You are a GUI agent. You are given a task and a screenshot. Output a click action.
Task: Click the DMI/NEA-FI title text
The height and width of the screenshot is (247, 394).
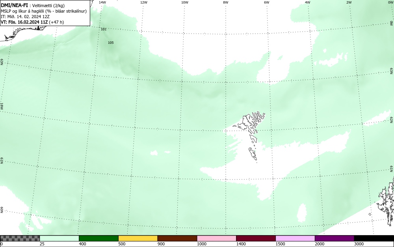[x=14, y=5]
